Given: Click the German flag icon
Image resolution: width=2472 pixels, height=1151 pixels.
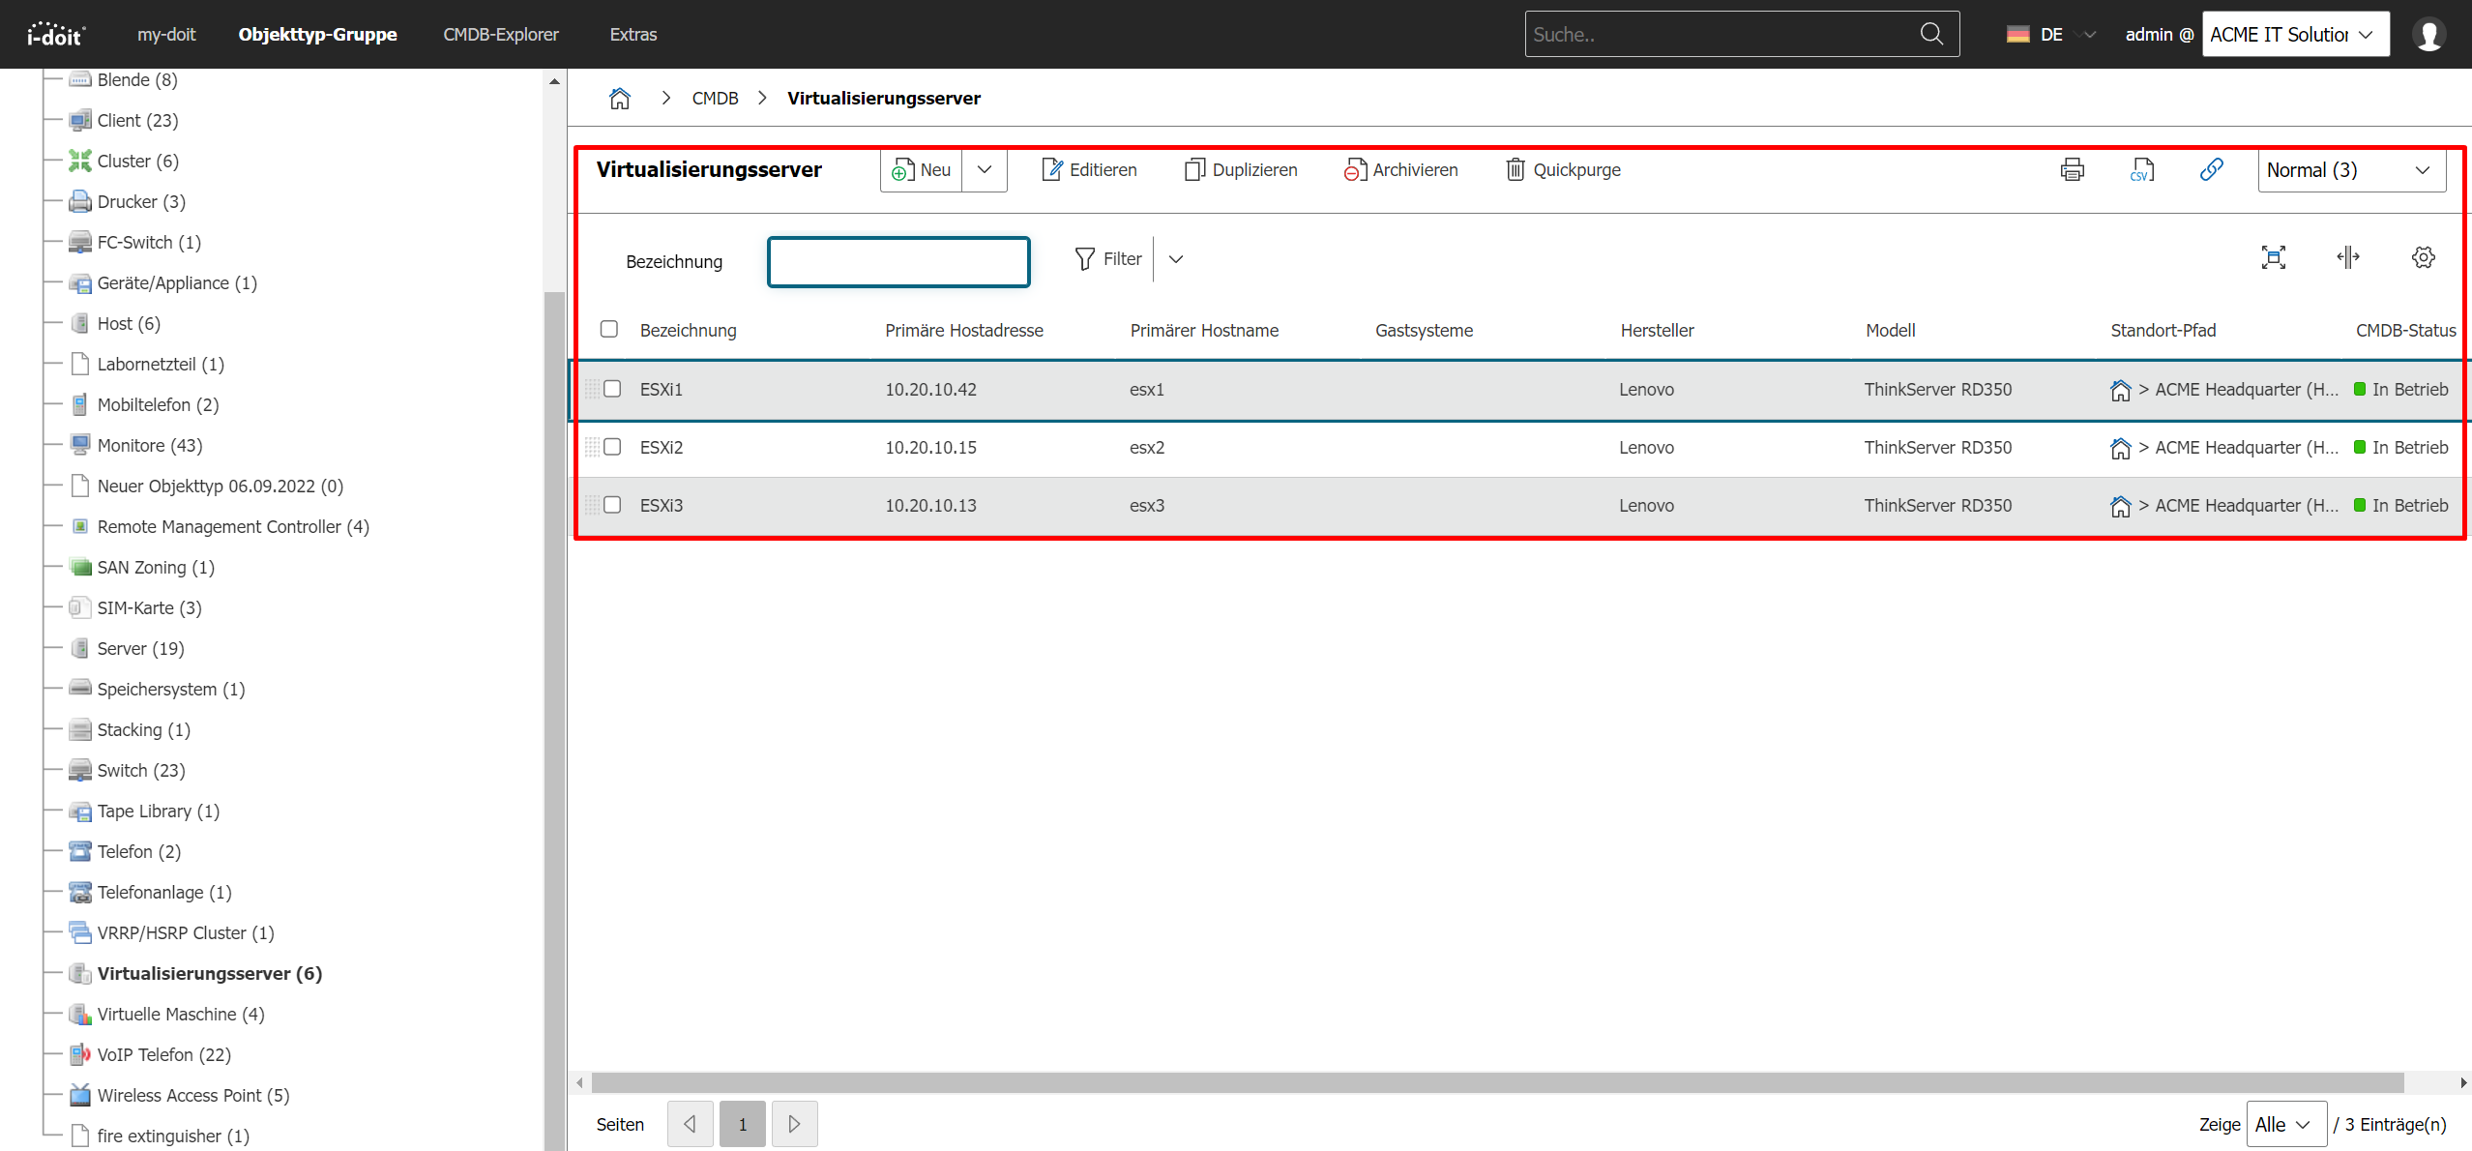Looking at the screenshot, I should tap(2017, 35).
